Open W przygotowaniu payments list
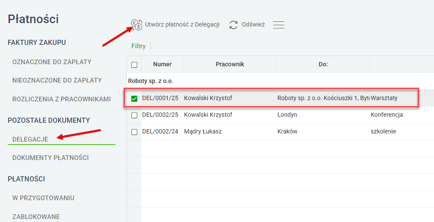The image size is (434, 222). 43,198
